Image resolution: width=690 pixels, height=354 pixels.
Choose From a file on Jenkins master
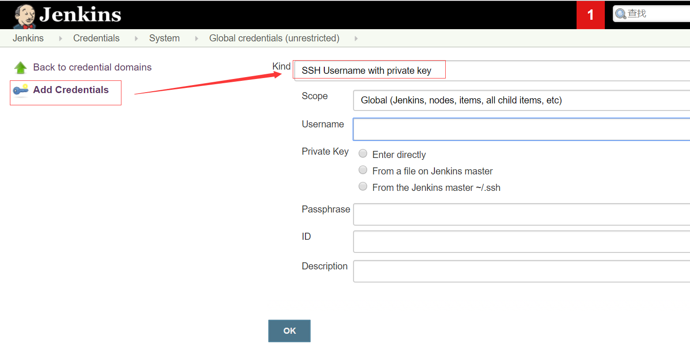click(x=363, y=170)
